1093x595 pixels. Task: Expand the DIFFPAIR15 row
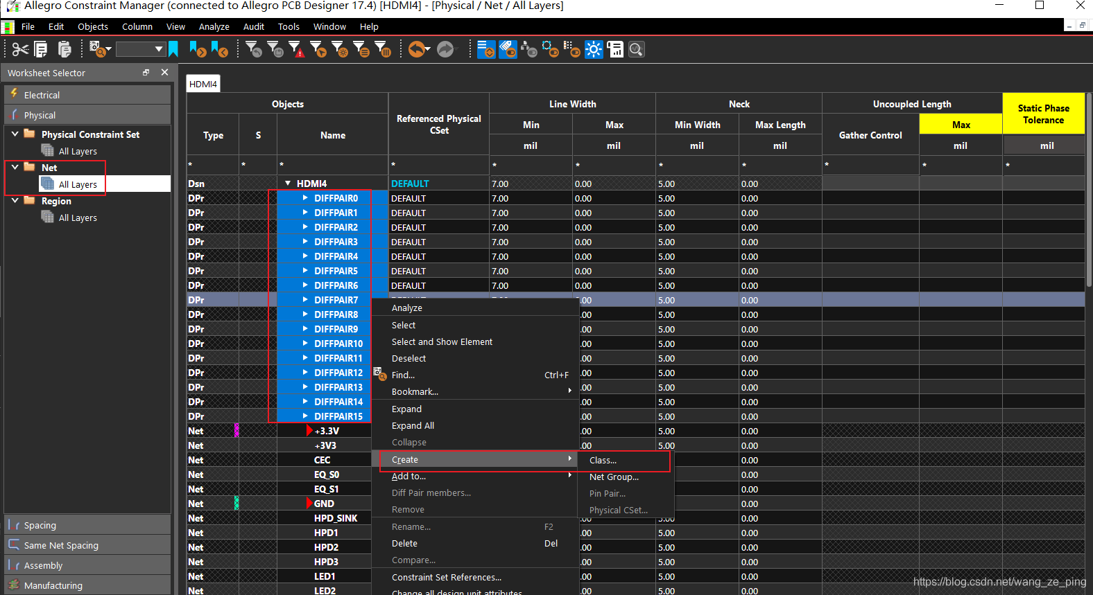(x=305, y=416)
